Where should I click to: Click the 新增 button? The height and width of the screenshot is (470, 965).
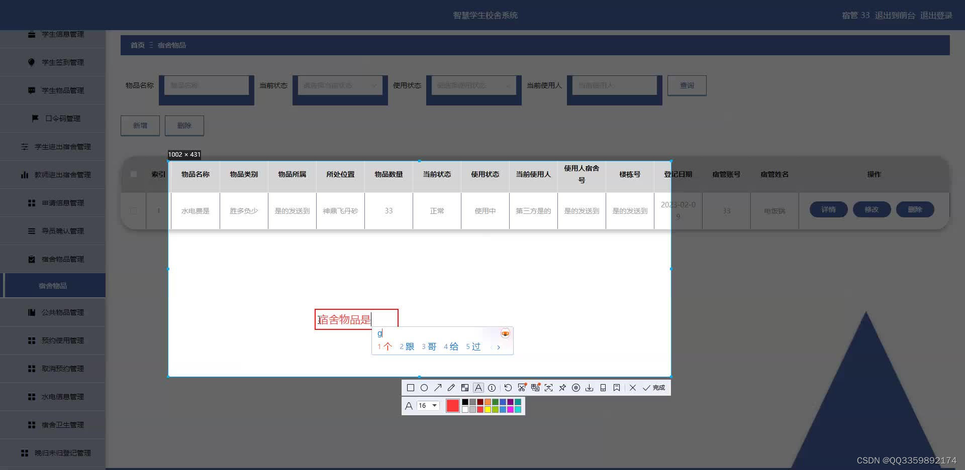pos(140,126)
